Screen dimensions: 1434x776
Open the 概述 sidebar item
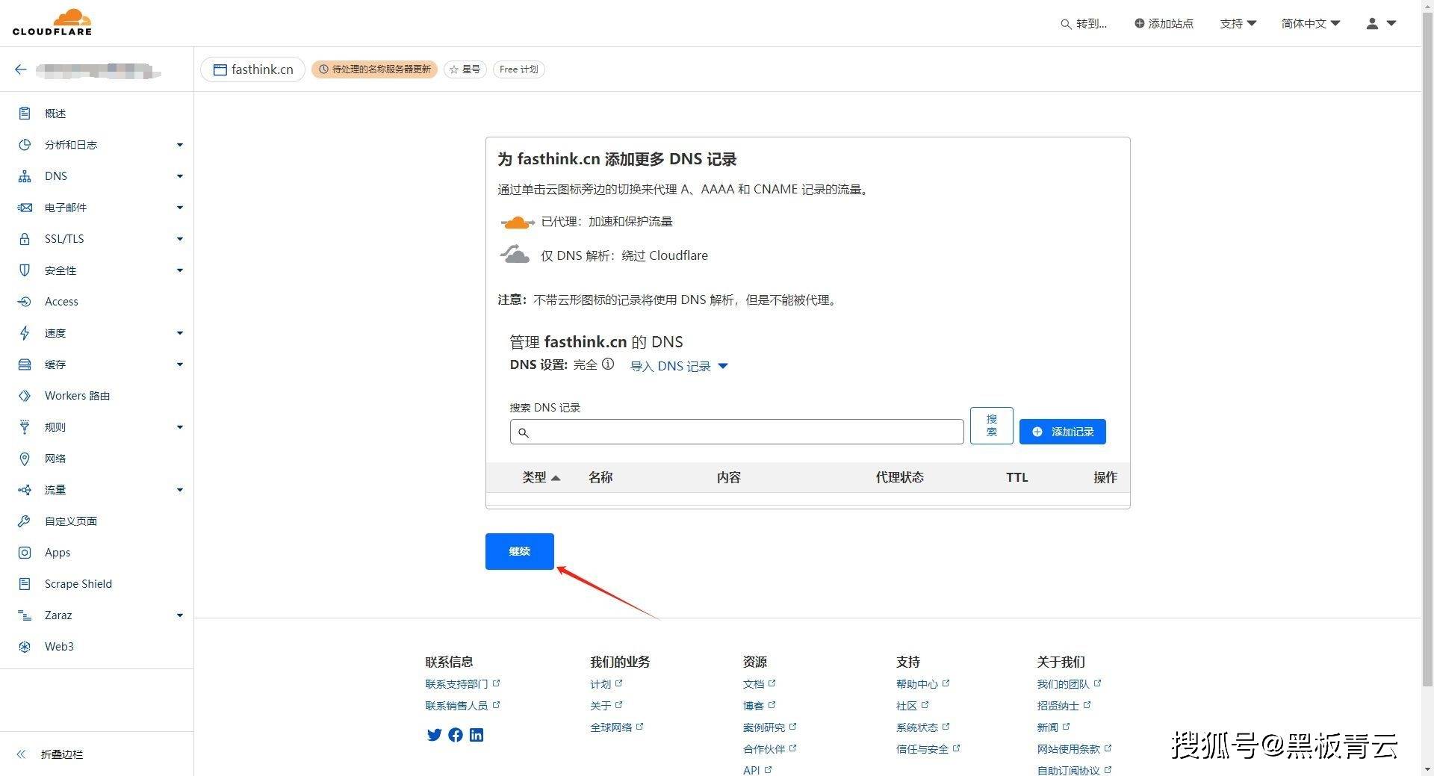(97, 114)
